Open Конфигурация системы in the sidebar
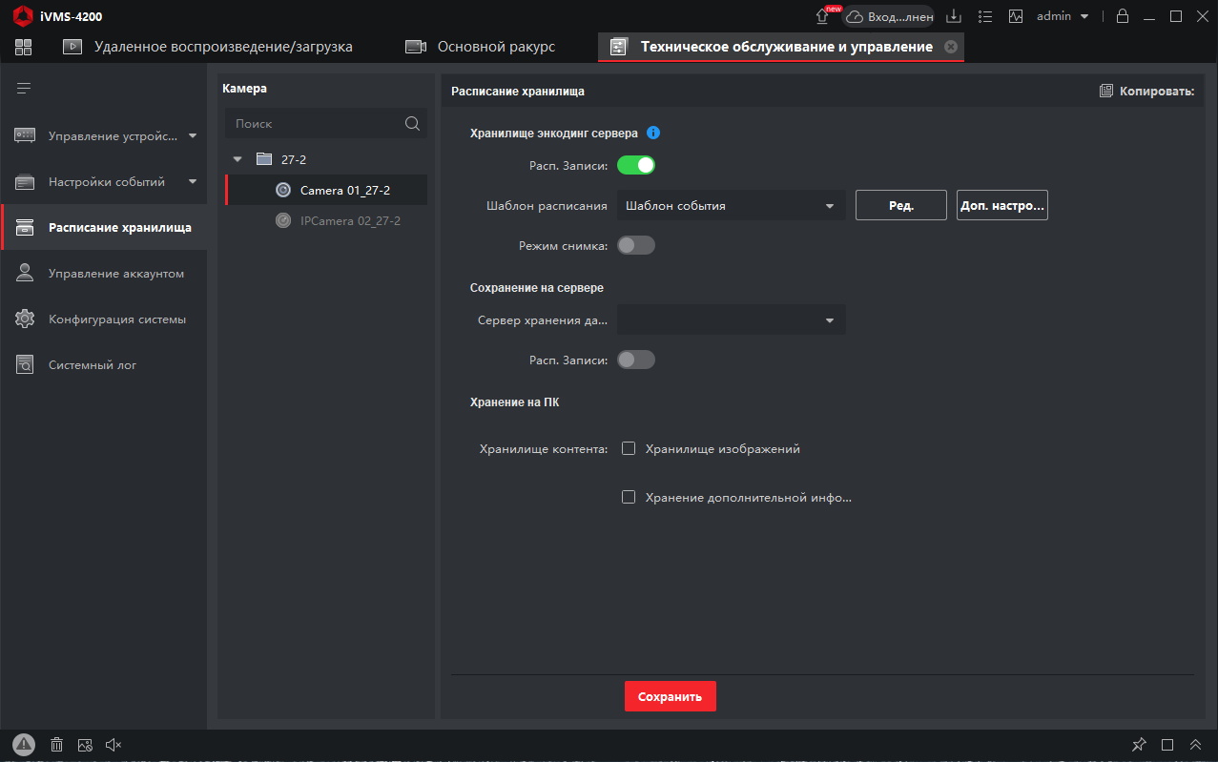The height and width of the screenshot is (762, 1218). (104, 319)
